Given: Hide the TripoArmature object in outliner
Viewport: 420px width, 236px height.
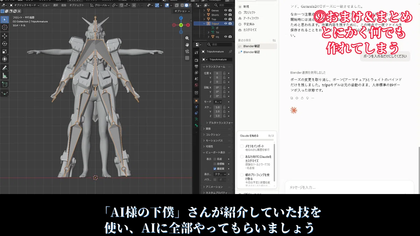Looking at the screenshot, I should (x=226, y=24).
